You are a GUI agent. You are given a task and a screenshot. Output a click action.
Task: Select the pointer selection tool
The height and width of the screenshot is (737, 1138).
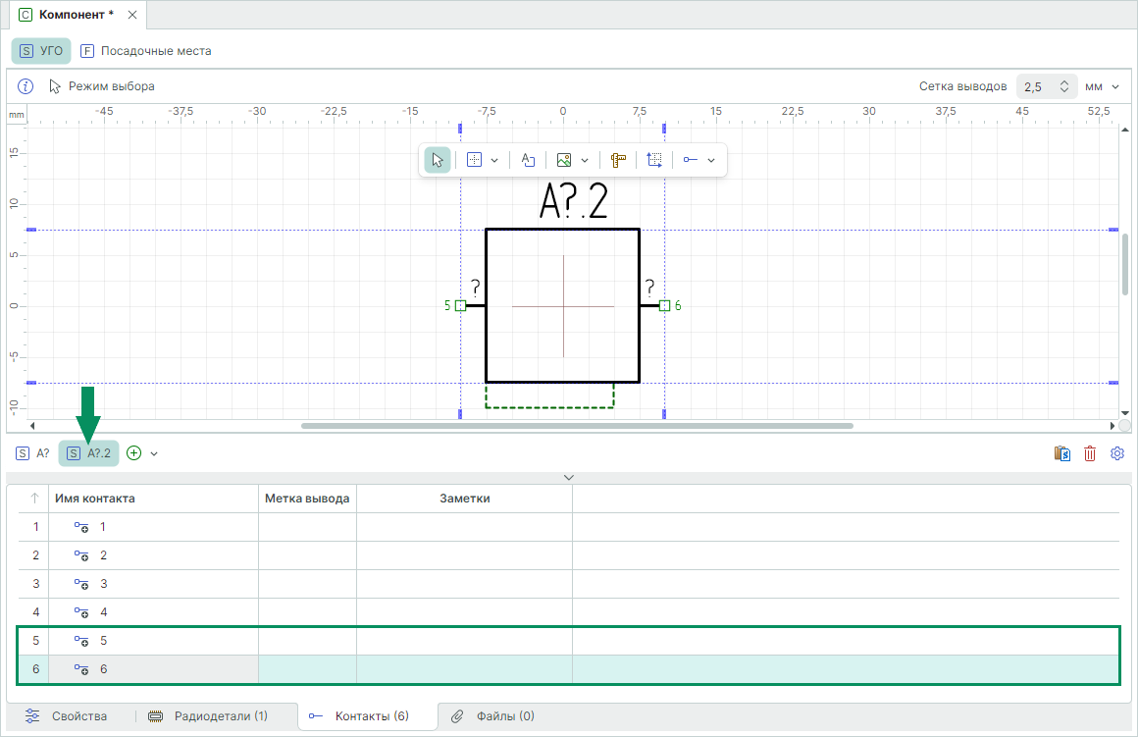[438, 160]
